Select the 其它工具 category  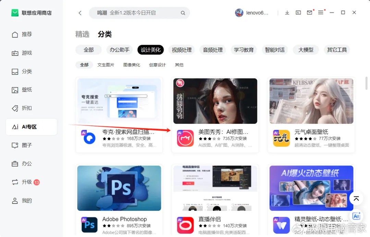pyautogui.click(x=337, y=50)
